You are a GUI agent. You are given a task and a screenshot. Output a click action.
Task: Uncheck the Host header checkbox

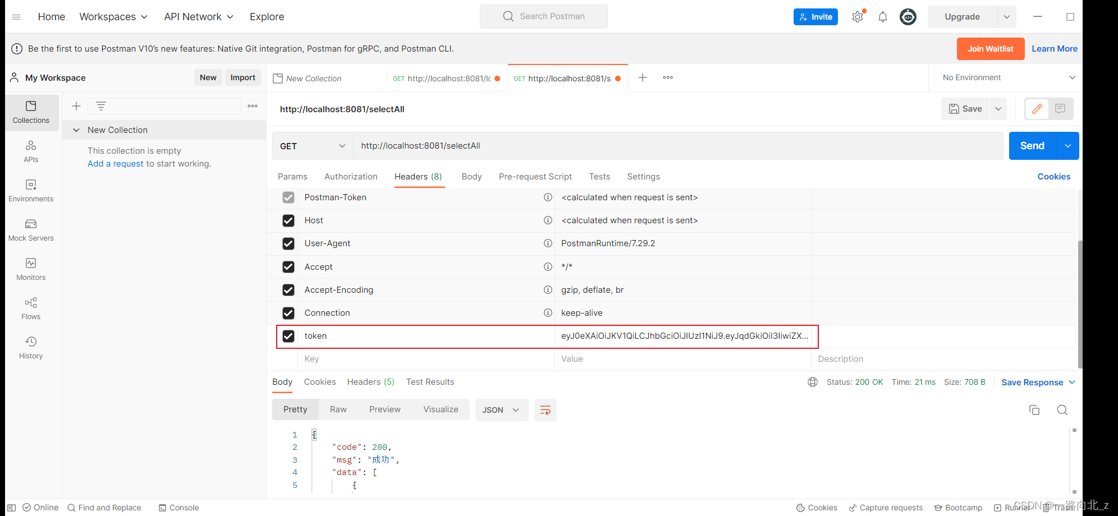288,220
